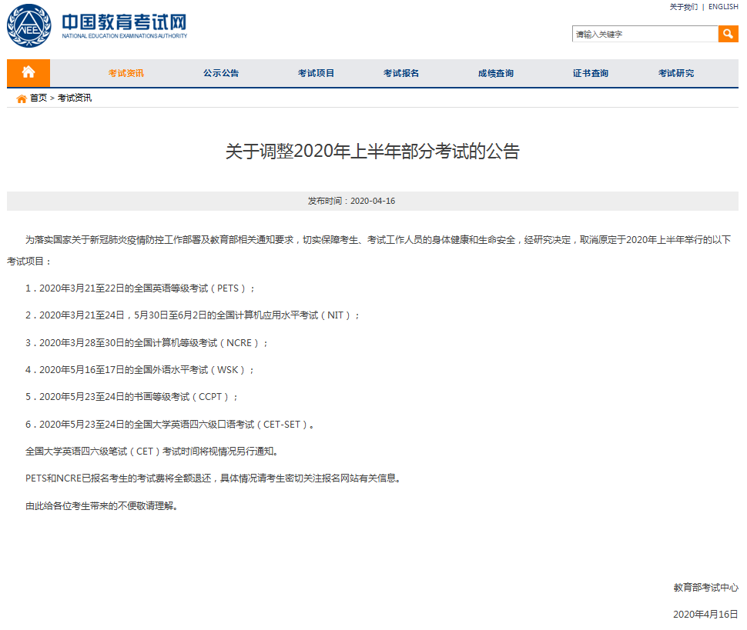Click 首页 in the breadcrumb trail
747x630 pixels.
tap(39, 98)
